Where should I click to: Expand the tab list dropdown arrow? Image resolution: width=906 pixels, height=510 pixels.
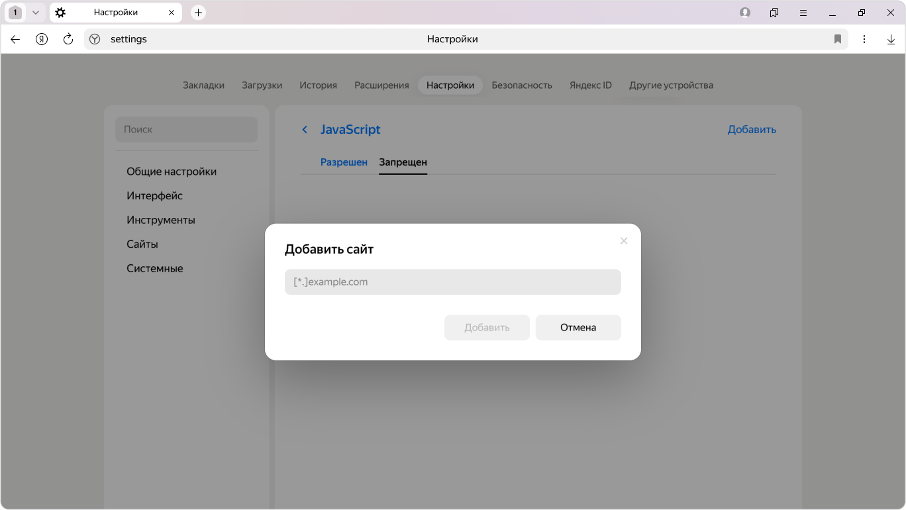36,13
